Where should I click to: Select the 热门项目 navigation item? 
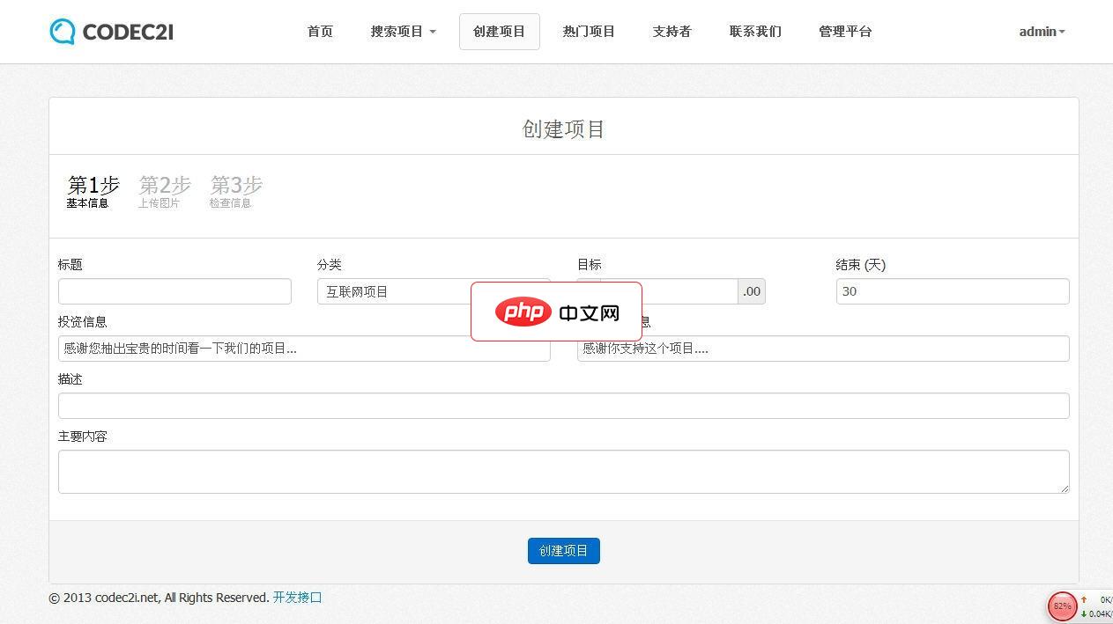click(x=588, y=31)
